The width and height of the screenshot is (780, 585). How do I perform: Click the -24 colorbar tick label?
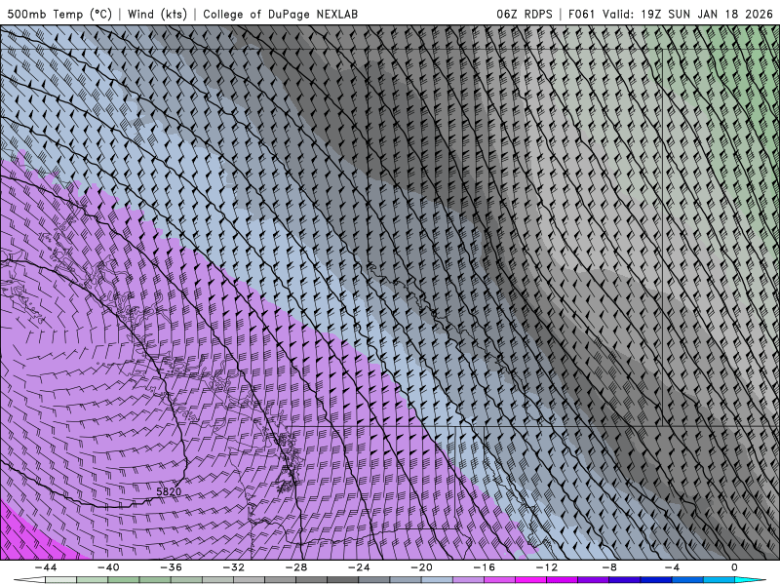pyautogui.click(x=359, y=567)
